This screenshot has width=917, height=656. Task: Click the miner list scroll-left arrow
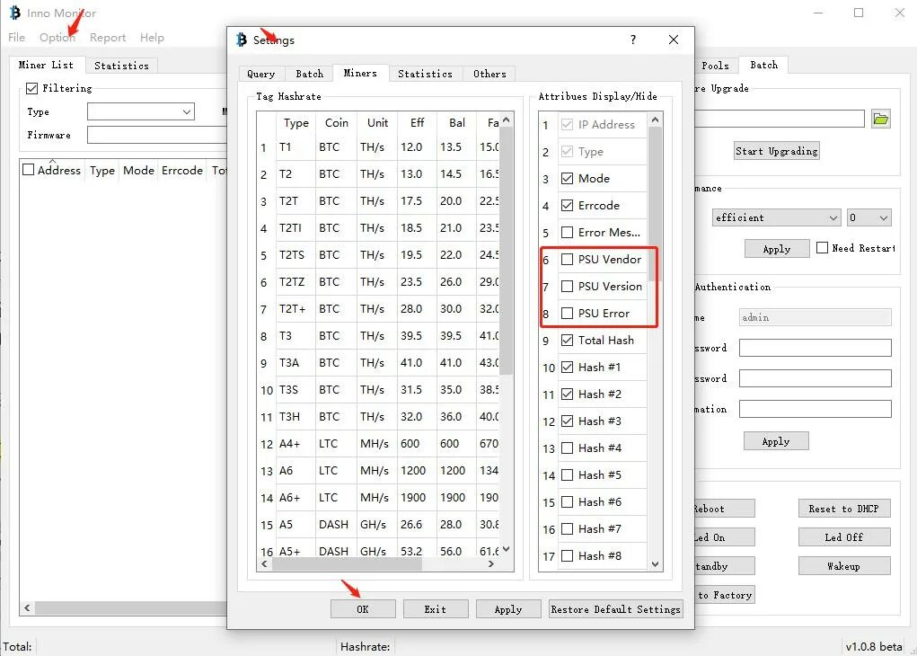coord(27,608)
